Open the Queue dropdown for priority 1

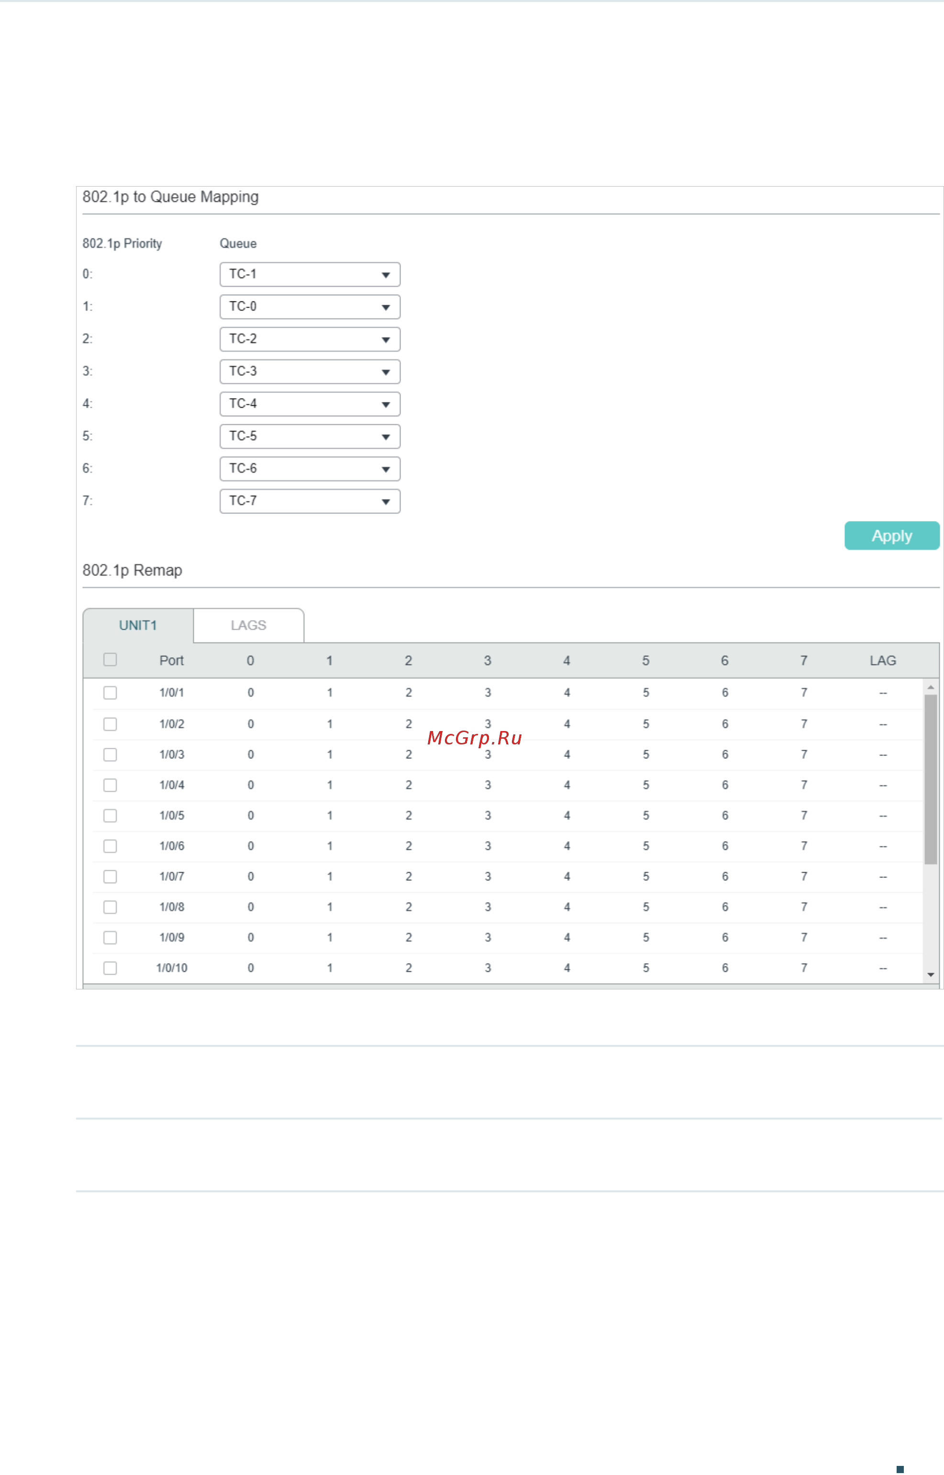310,307
